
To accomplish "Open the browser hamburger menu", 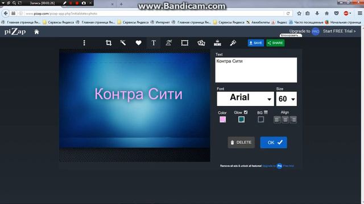I will coord(359,14).
